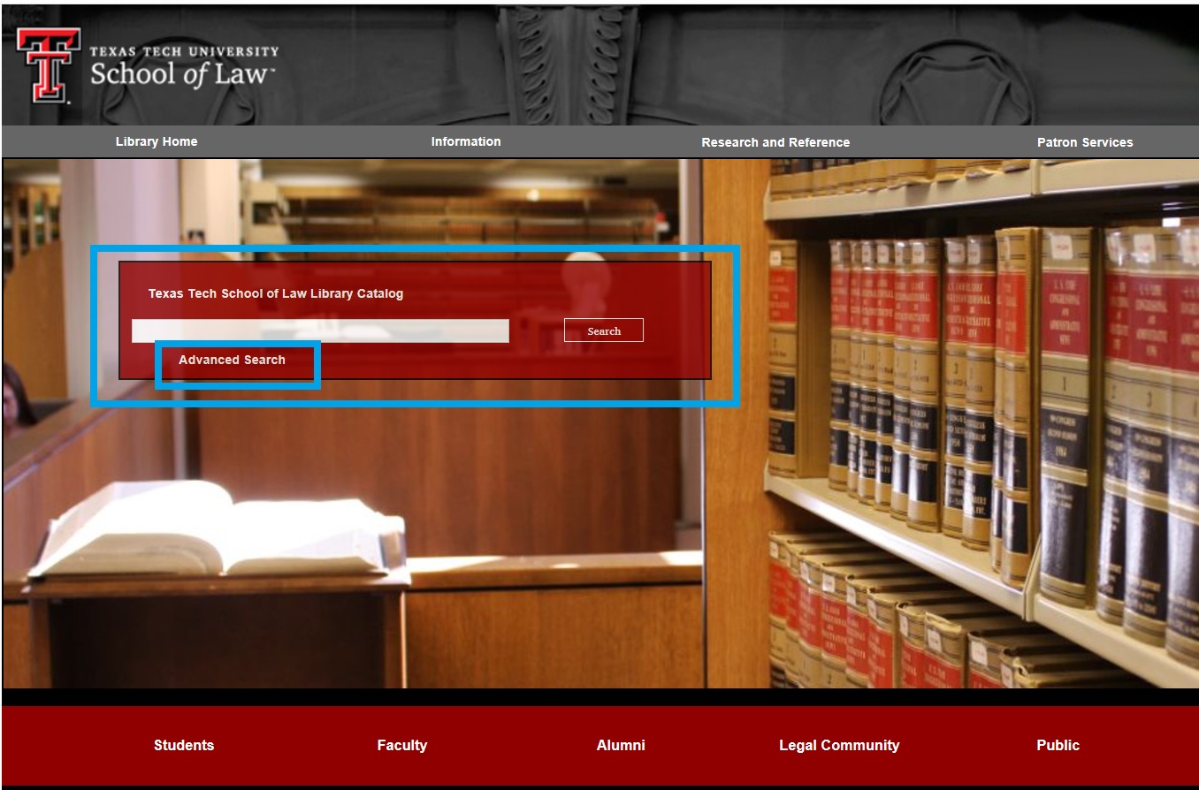Click the Texas Tech School of Law Library Catalog heading

pos(276,293)
